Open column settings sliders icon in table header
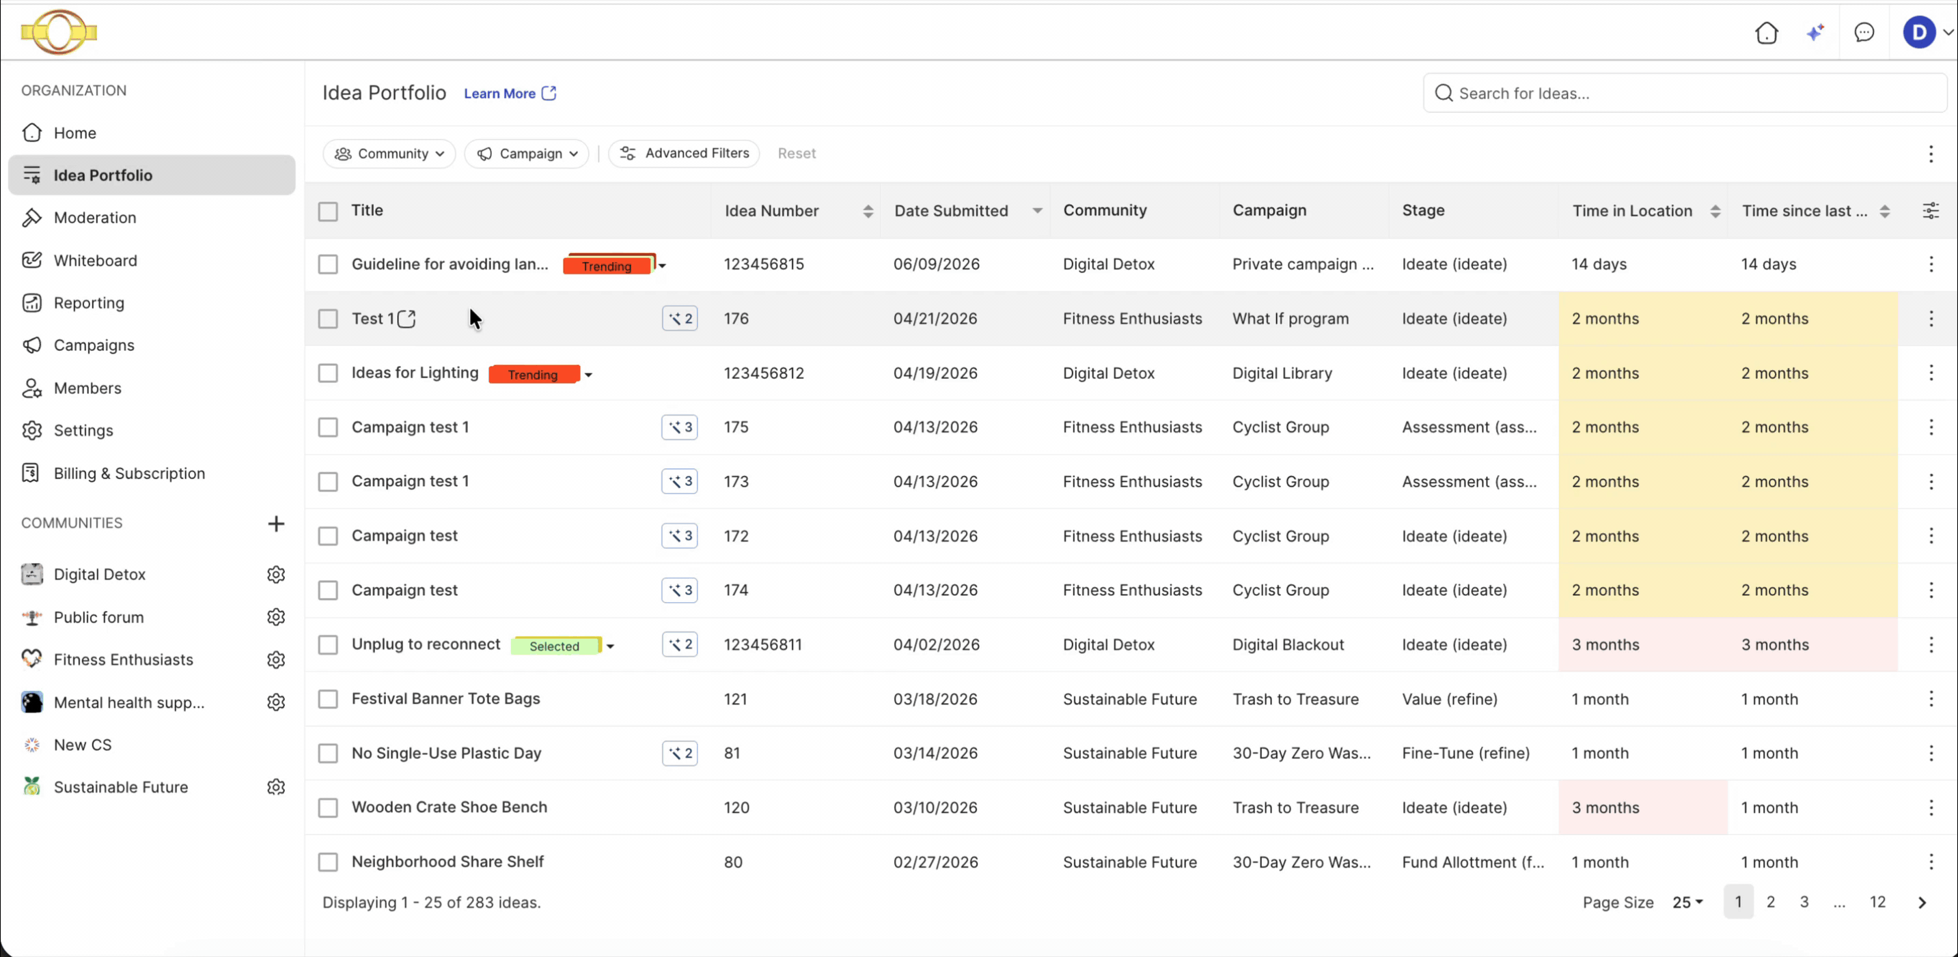 pos(1931,210)
